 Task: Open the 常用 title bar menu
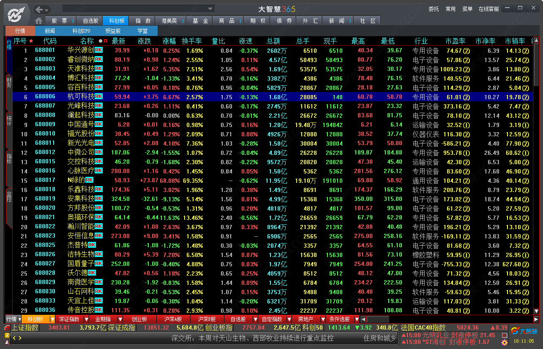tap(450, 9)
